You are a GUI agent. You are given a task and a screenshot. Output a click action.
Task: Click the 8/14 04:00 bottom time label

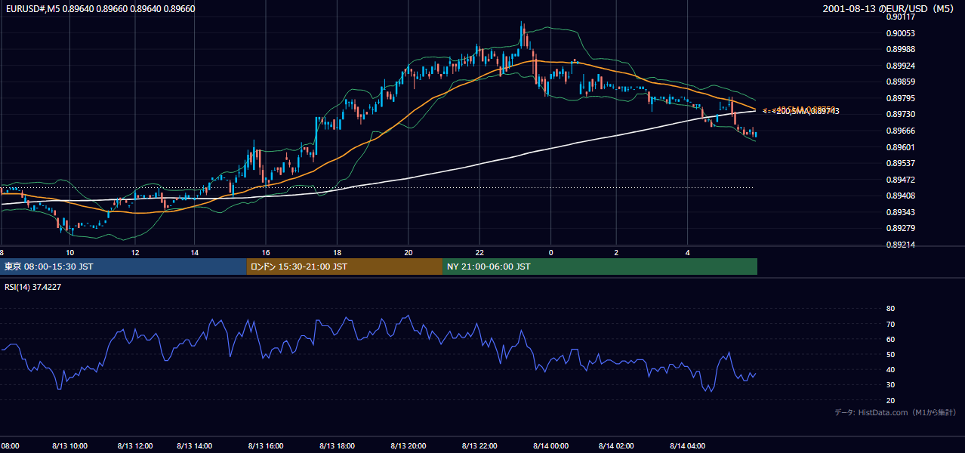(687, 446)
